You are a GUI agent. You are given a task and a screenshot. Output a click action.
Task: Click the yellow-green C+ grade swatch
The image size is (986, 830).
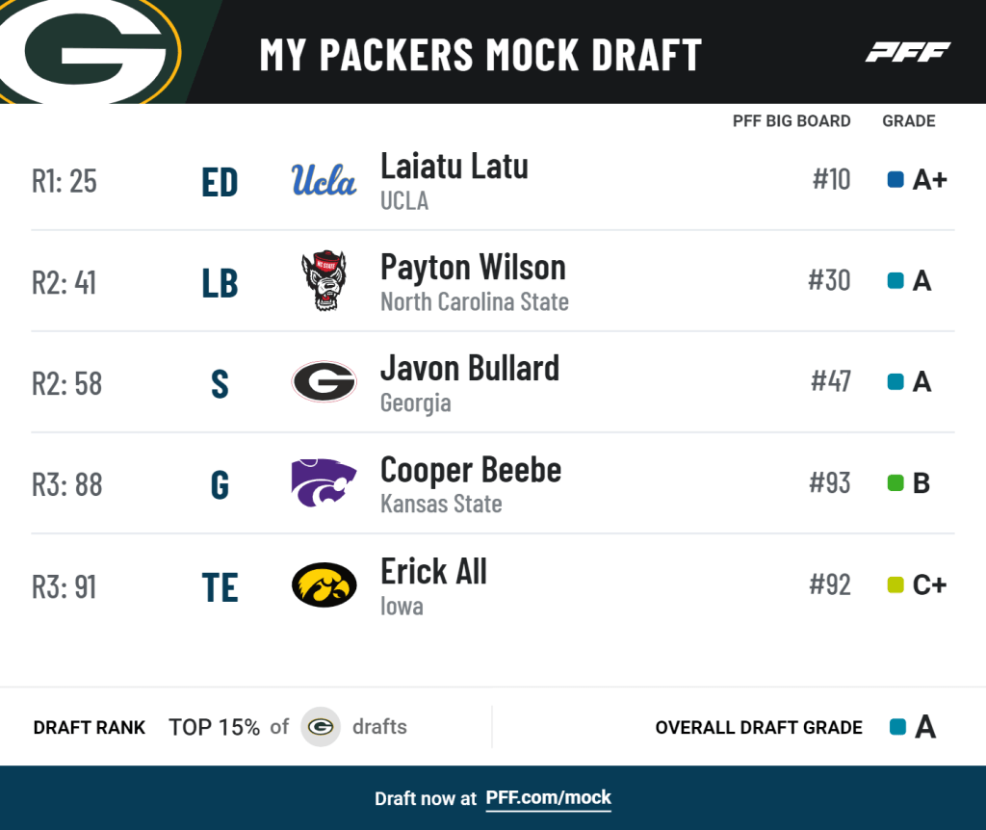point(895,584)
